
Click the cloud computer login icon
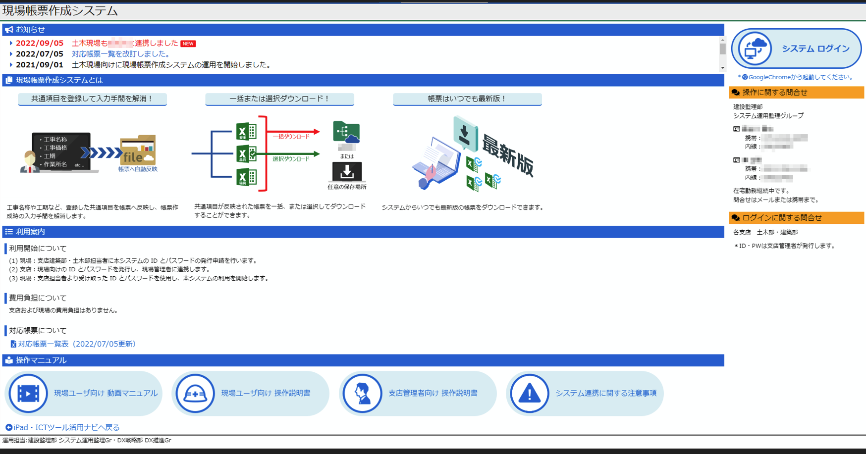pos(755,49)
